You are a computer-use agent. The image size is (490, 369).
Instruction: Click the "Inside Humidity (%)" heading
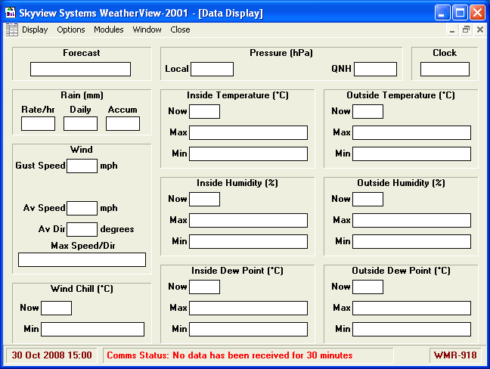coord(237,183)
